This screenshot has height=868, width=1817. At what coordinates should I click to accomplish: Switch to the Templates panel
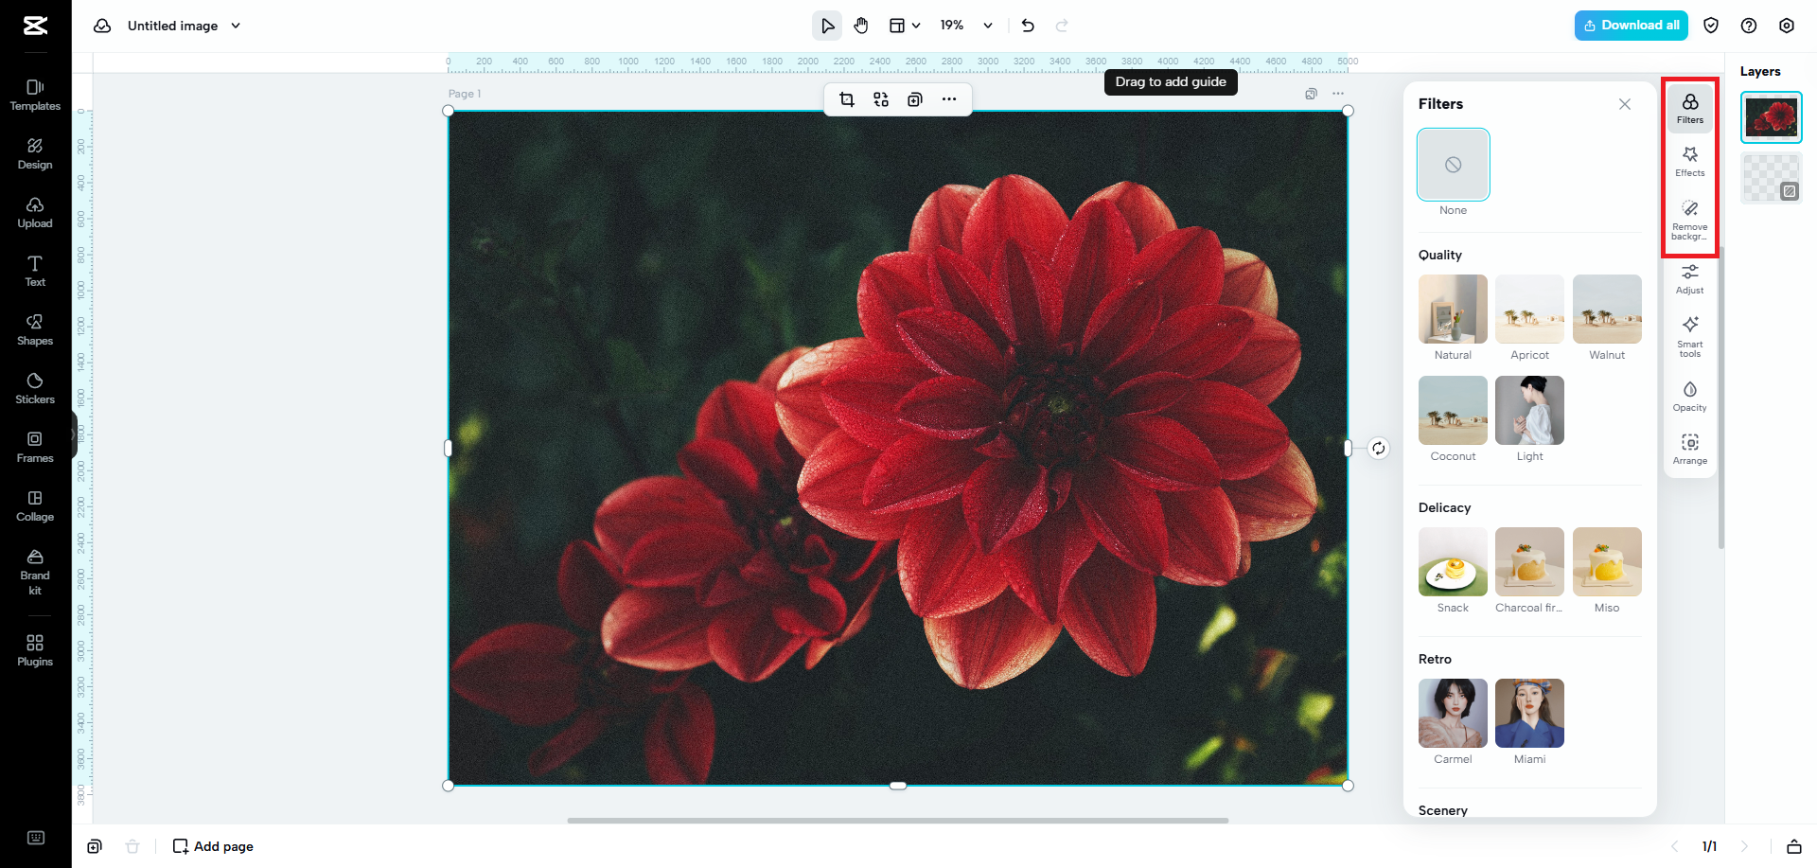pos(34,95)
